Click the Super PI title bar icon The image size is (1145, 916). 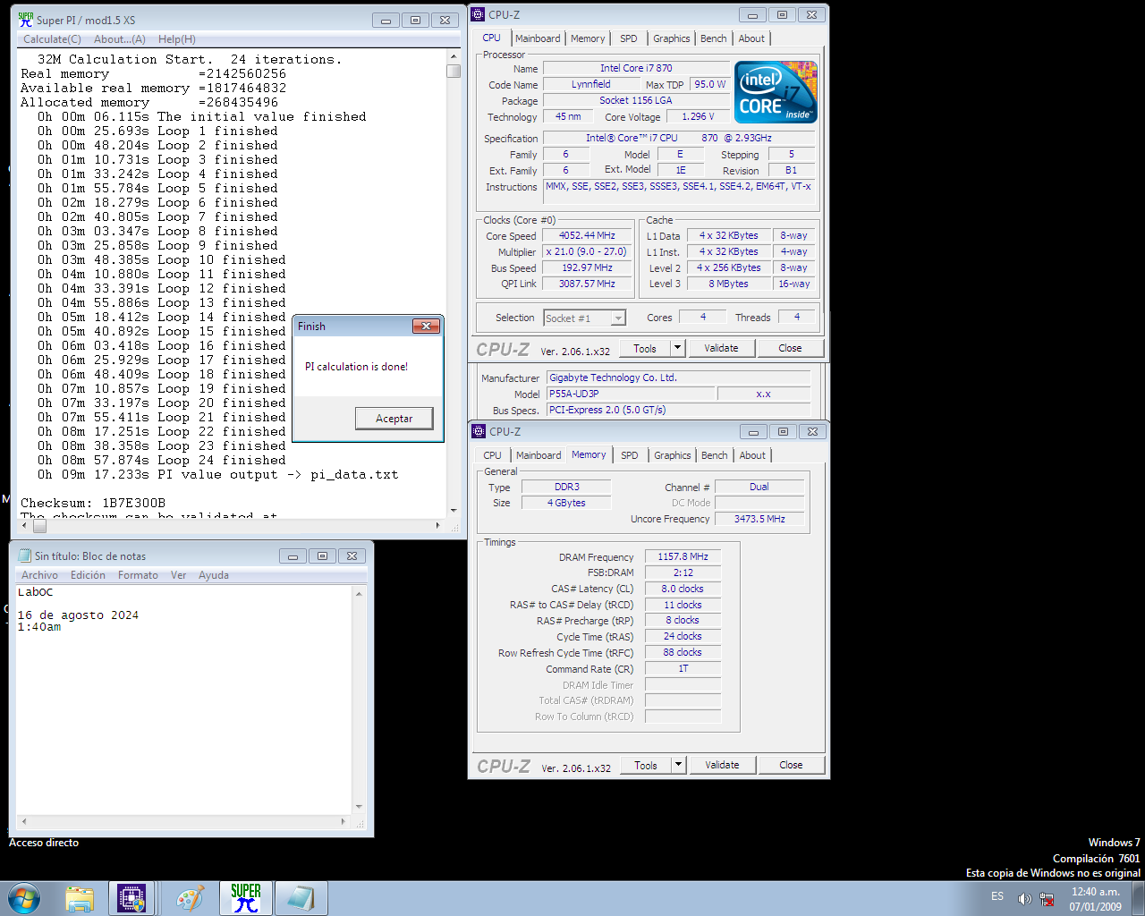(26, 20)
